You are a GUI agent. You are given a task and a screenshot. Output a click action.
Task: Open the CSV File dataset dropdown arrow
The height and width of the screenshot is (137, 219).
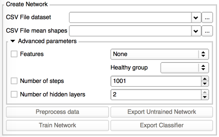pyautogui.click(x=195, y=17)
